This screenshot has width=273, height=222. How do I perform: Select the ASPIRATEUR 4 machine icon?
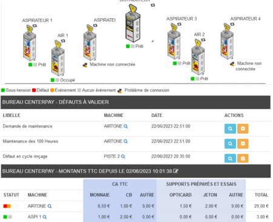point(227,41)
